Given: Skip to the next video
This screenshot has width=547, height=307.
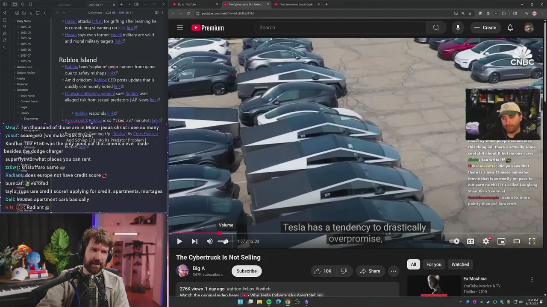Looking at the screenshot, I should click(x=194, y=241).
